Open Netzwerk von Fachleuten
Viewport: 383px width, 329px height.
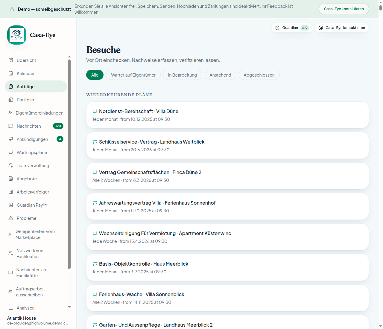pos(36,253)
